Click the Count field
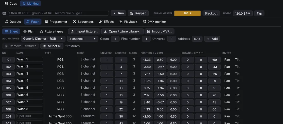Viewport: 283px width, 124px height. (115, 39)
